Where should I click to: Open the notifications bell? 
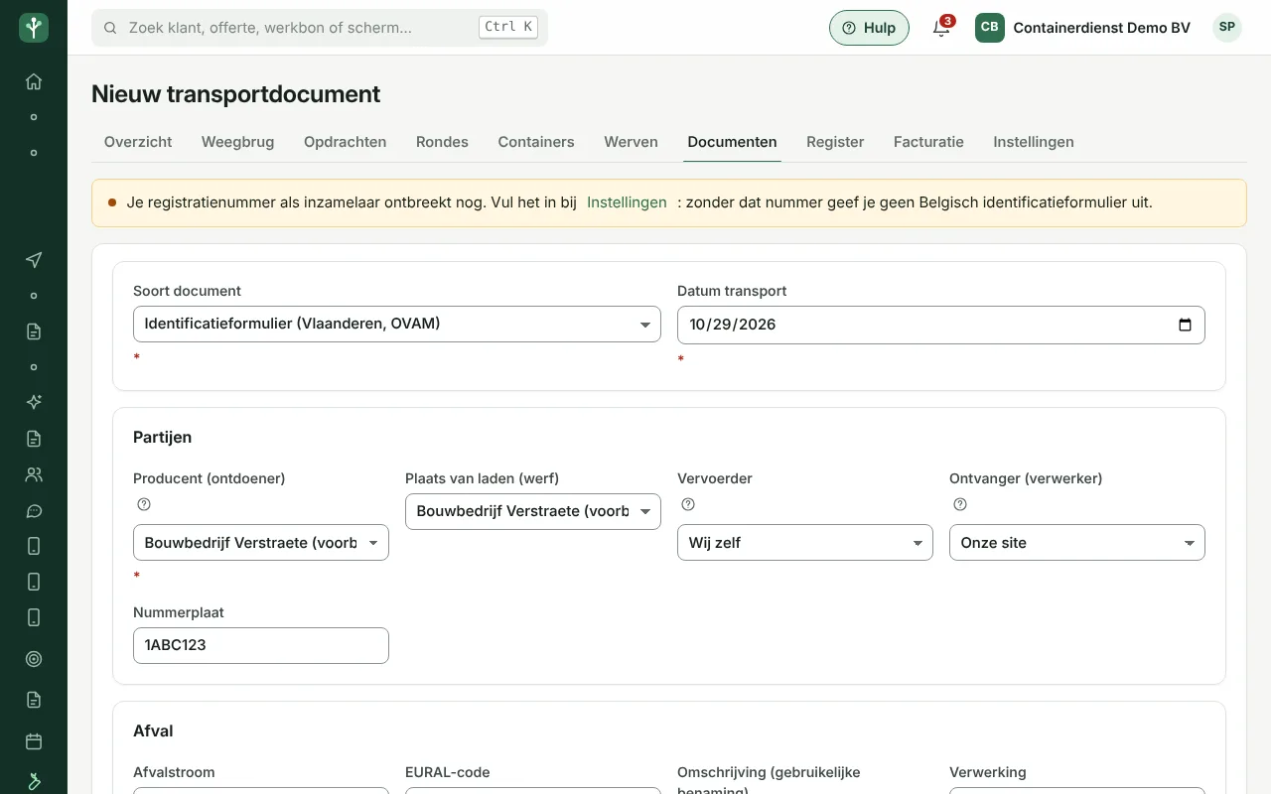click(x=941, y=28)
